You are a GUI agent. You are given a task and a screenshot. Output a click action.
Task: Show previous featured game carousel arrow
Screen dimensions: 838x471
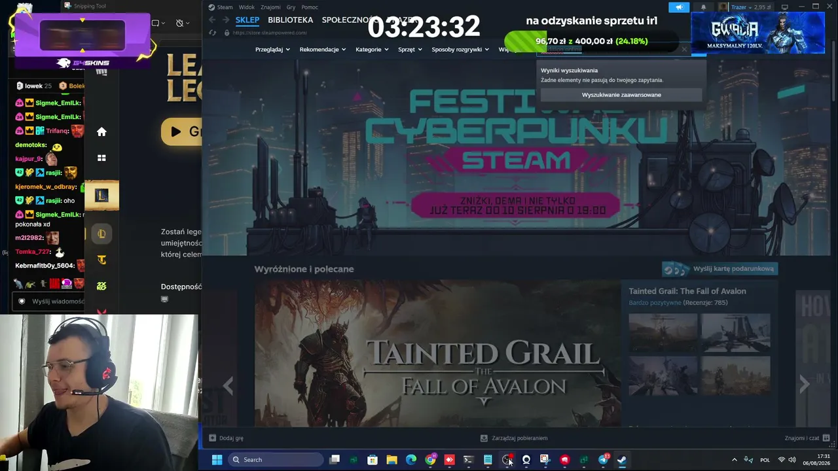pos(228,385)
